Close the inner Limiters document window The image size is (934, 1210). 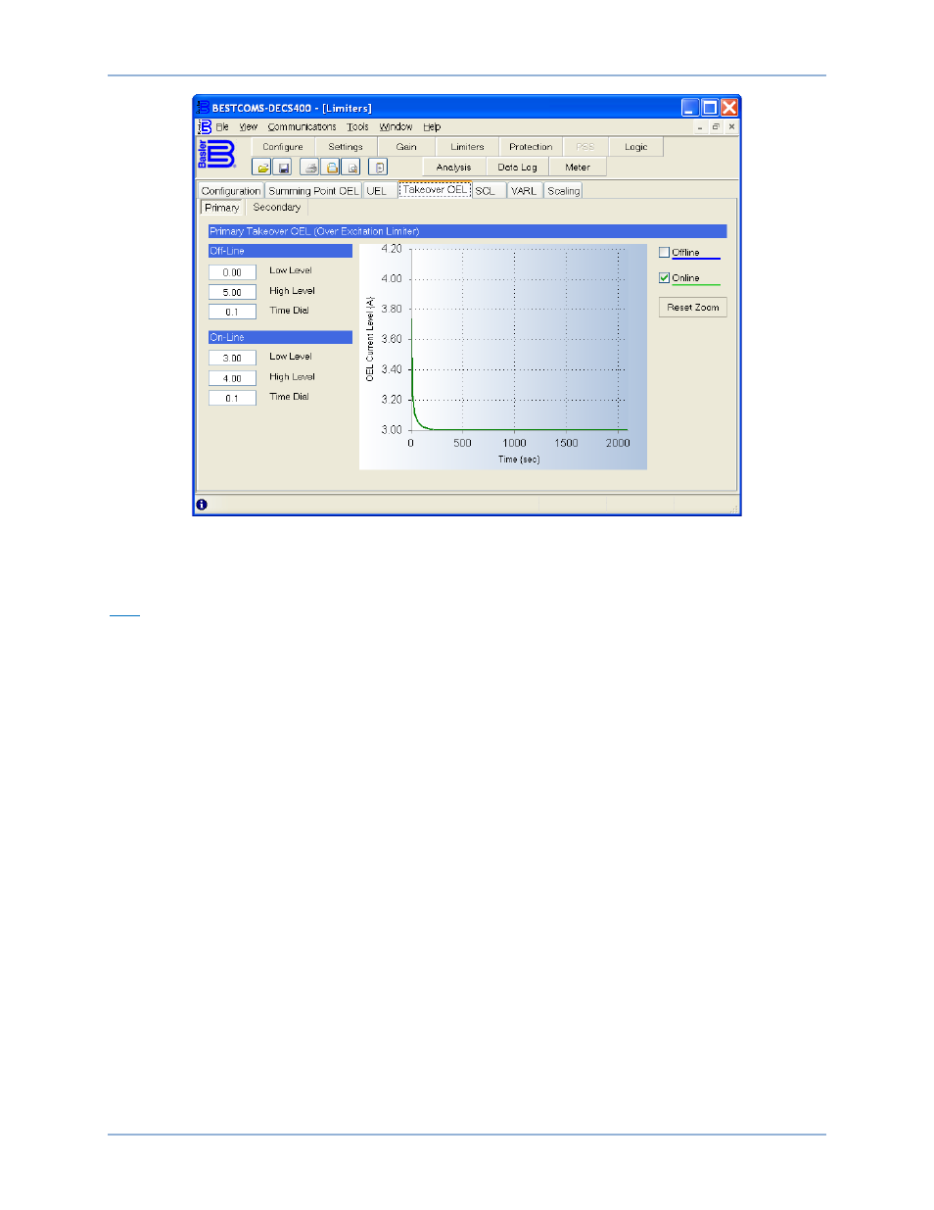(731, 127)
